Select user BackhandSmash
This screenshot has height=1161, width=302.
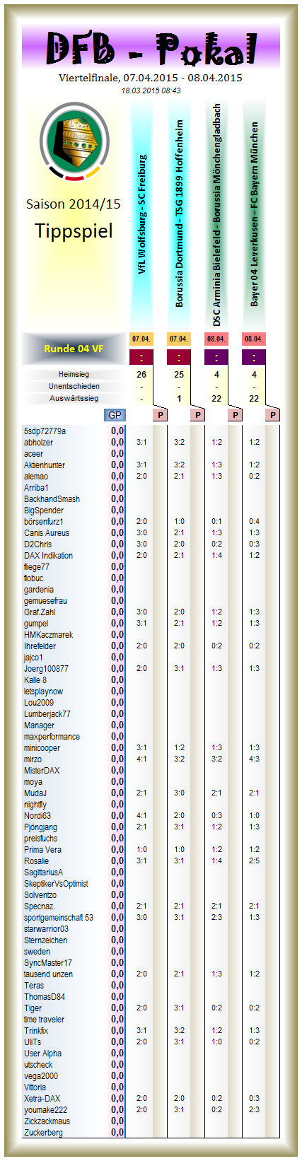(x=52, y=498)
